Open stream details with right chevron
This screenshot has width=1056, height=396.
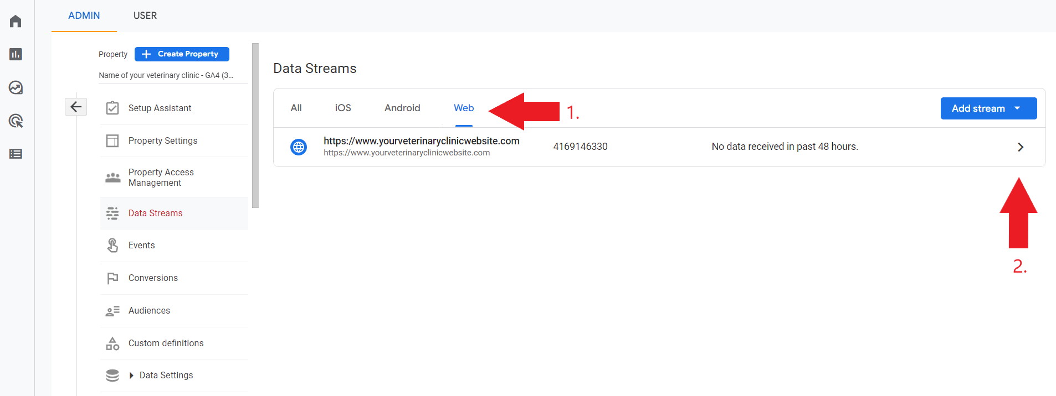click(x=1020, y=147)
